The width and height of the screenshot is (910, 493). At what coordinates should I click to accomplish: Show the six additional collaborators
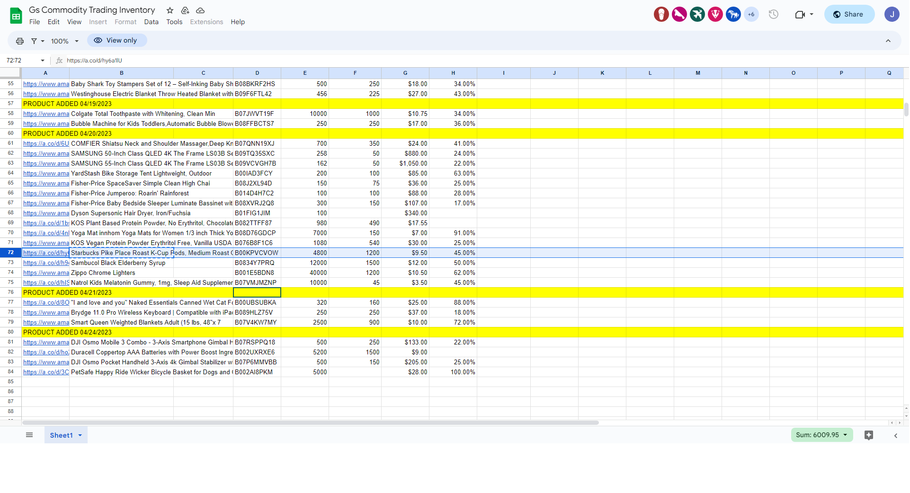coord(751,14)
